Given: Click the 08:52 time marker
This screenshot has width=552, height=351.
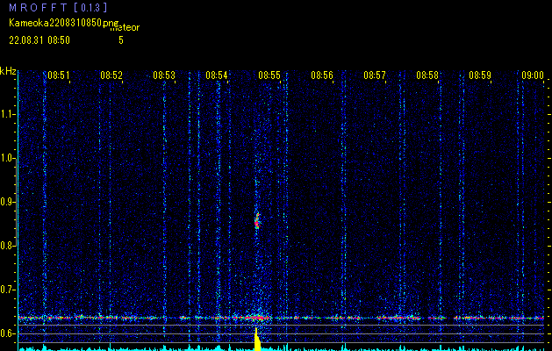Looking at the screenshot, I should tap(111, 75).
